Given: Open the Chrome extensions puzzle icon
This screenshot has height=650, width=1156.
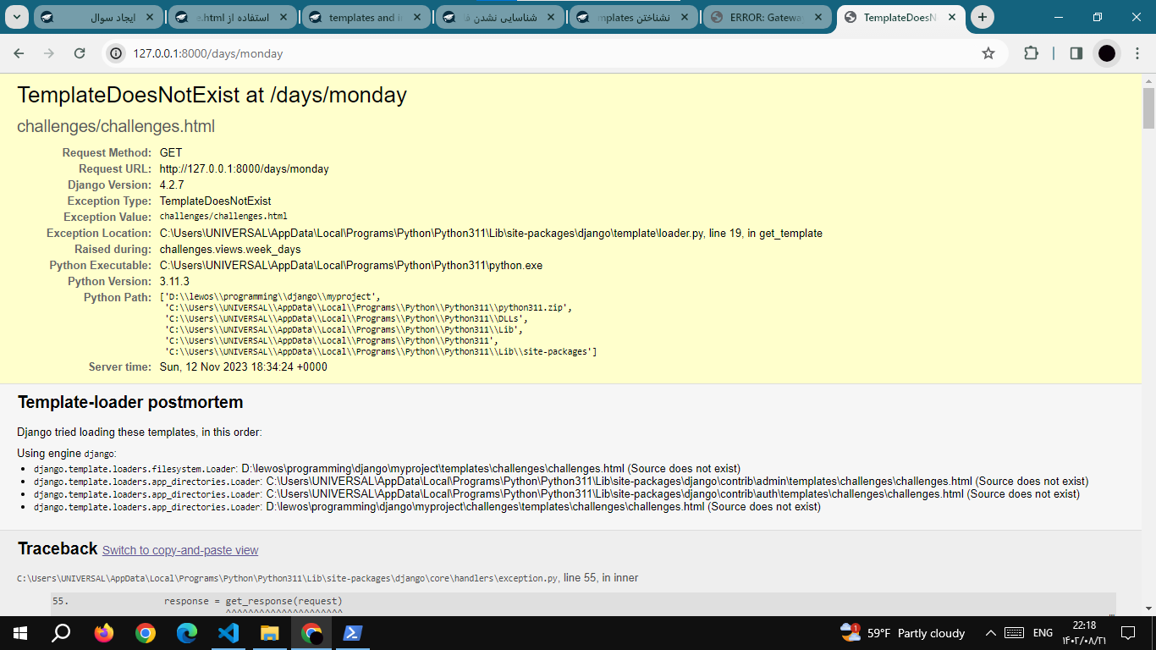Looking at the screenshot, I should click(1031, 53).
